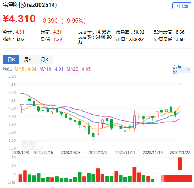Click the 市值 value 23.88亿
194x188 pixels.
coord(137,40)
